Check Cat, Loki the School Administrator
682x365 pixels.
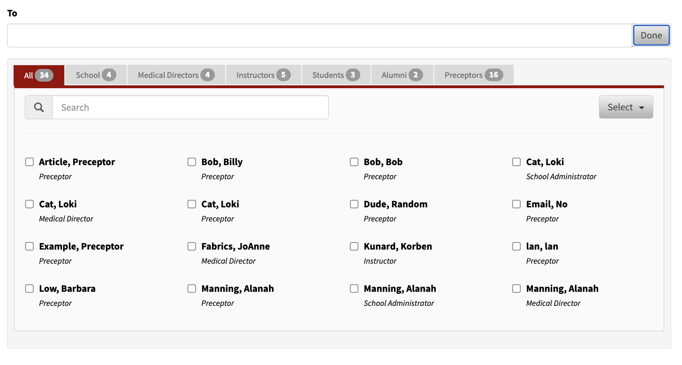[516, 162]
